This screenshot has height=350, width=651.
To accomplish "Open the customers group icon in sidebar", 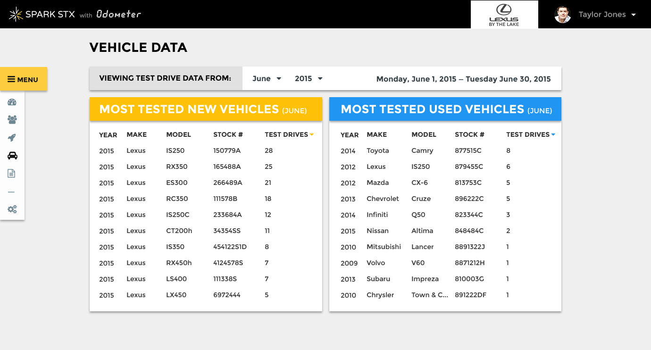I will click(x=12, y=120).
